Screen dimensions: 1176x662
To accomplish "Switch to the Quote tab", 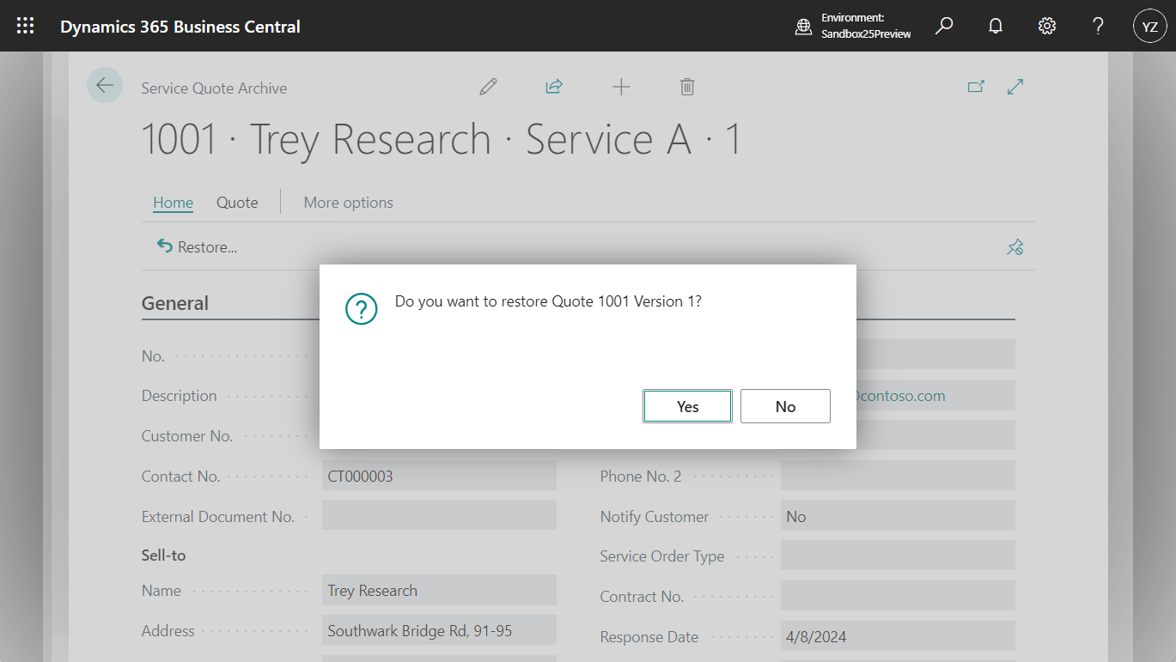I will pyautogui.click(x=237, y=202).
